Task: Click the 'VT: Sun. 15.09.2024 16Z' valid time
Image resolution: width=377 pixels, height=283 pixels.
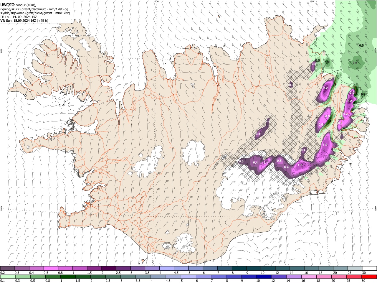Action: (18, 21)
